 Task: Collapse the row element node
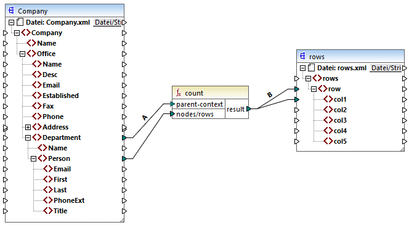[x=314, y=89]
